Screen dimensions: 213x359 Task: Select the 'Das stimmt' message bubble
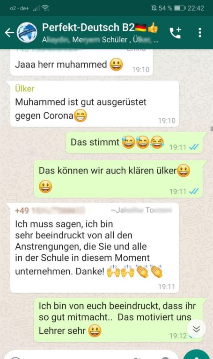pos(134,143)
